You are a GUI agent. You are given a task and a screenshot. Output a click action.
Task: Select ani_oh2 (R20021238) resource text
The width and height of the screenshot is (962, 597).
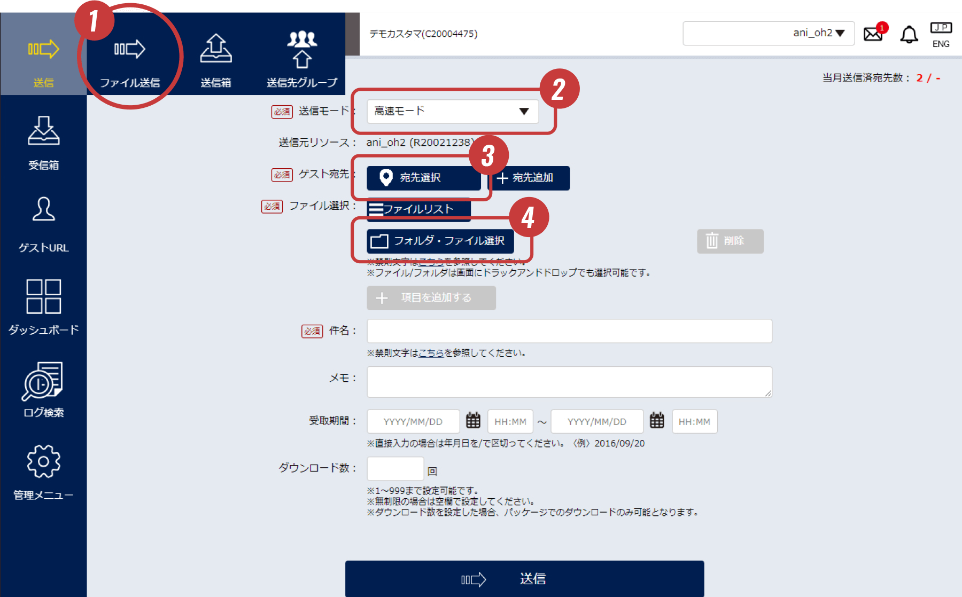point(420,143)
